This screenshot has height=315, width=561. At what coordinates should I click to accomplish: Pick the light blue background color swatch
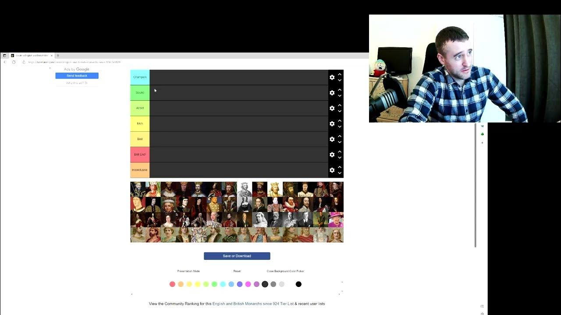click(x=231, y=284)
